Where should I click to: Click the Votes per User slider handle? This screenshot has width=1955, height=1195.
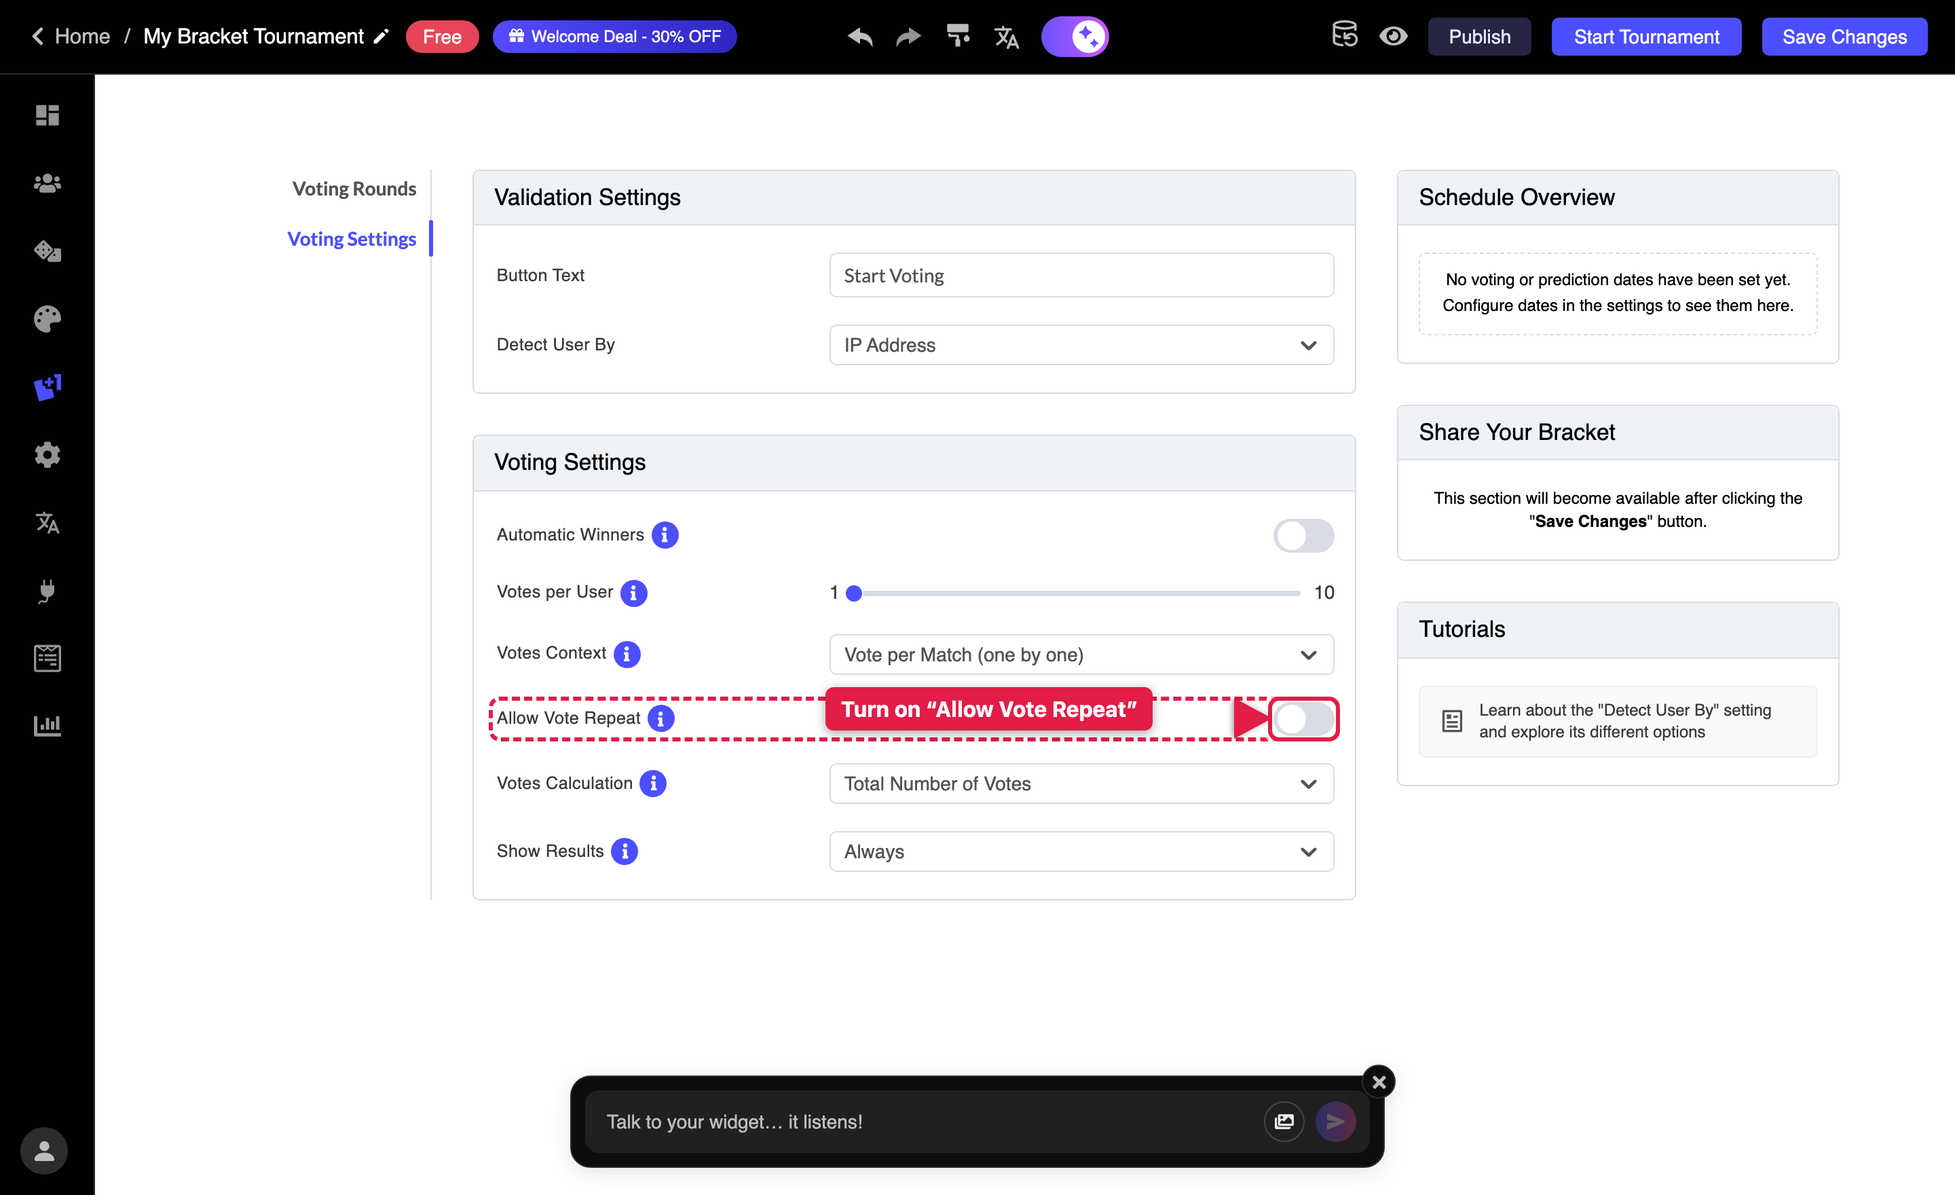pos(854,593)
